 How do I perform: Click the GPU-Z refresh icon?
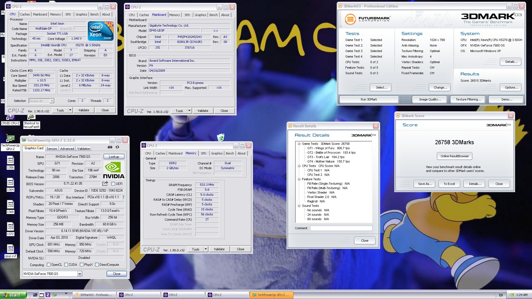(x=117, y=147)
